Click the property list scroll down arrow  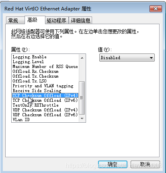(x=82, y=118)
